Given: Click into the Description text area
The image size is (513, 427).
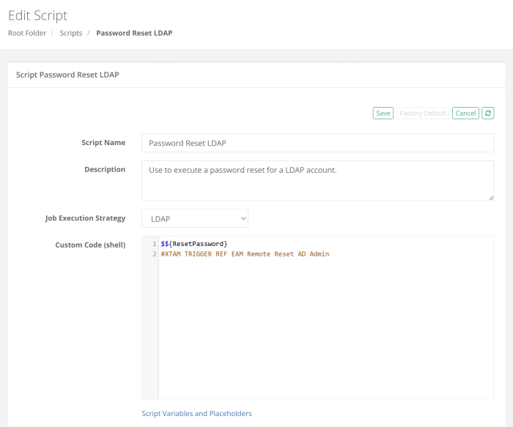Looking at the screenshot, I should pos(317,180).
